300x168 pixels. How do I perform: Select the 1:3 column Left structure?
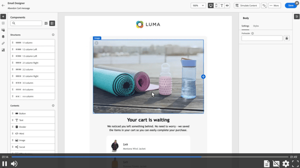pos(33,56)
